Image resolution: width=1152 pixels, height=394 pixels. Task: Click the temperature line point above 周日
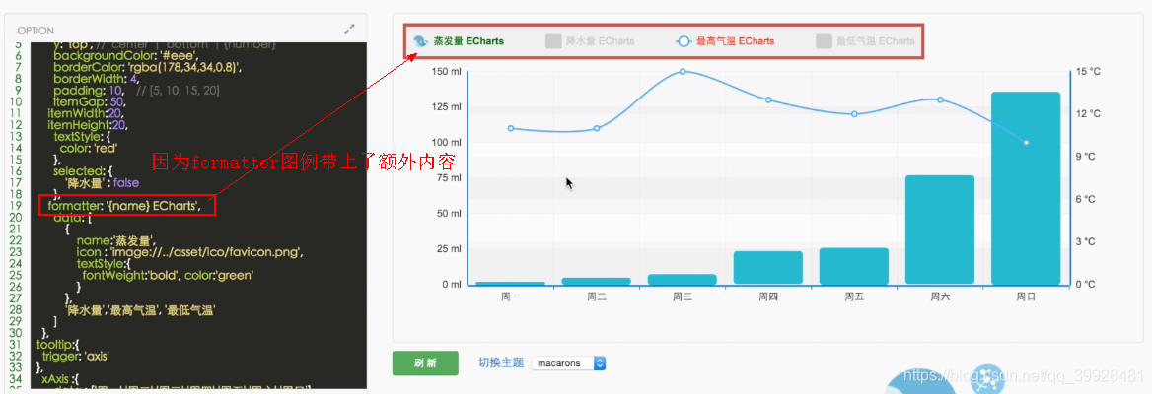tap(1027, 143)
